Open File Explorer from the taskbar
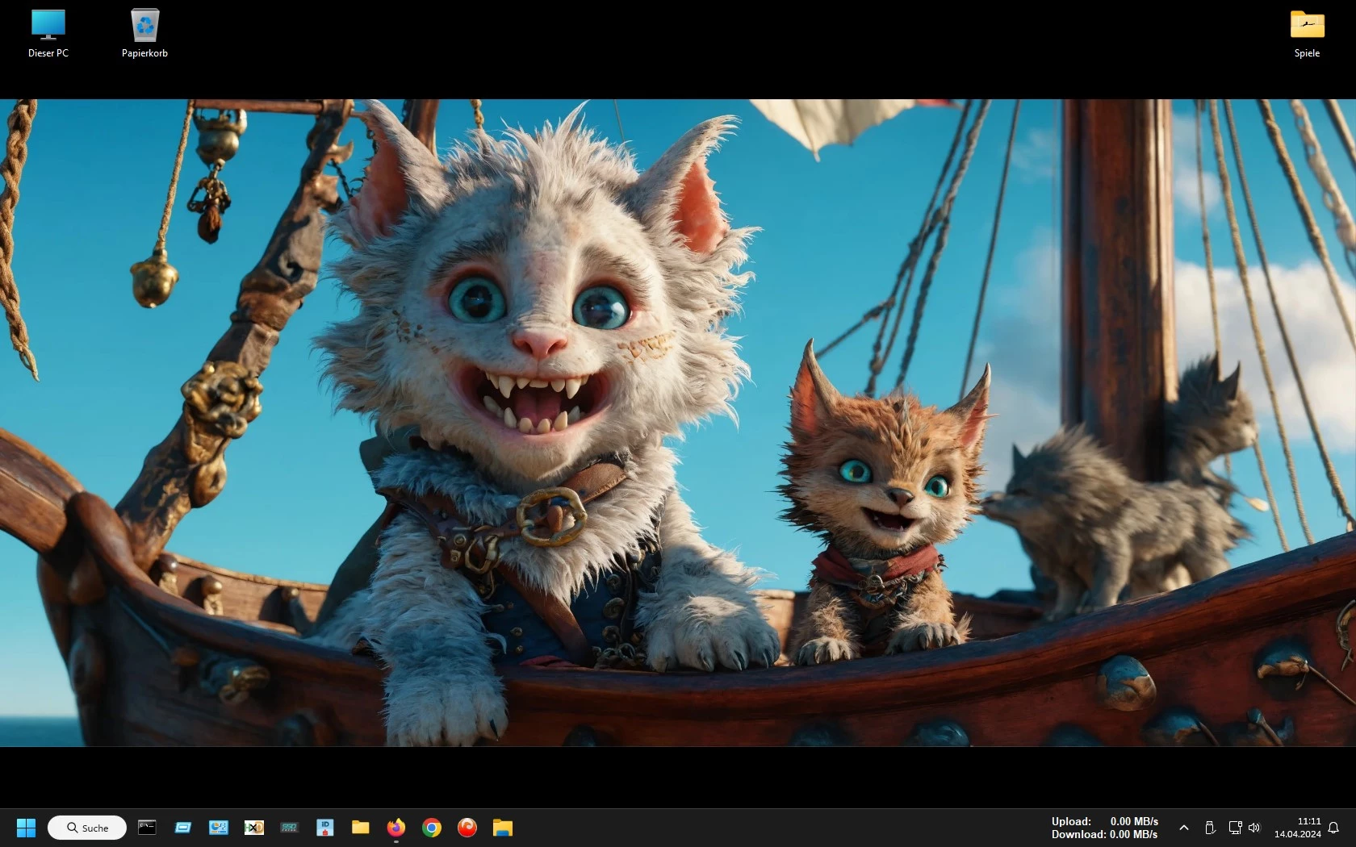Image resolution: width=1356 pixels, height=847 pixels. (x=503, y=827)
